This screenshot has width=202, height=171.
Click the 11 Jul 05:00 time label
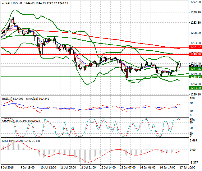point(68,168)
